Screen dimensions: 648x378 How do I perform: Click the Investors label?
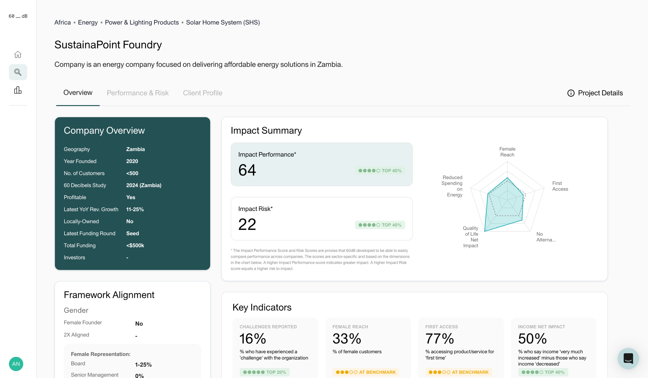74,257
